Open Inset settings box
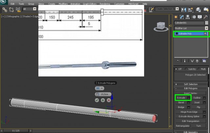Screen dimensions: 210x133 tap(204, 103)
